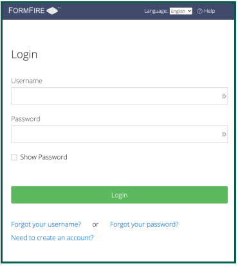Focus the Password input field
This screenshot has width=238, height=266.
pyautogui.click(x=120, y=134)
